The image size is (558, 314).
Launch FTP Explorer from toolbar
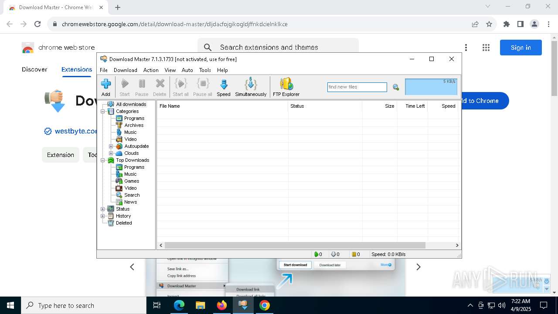pos(286,87)
